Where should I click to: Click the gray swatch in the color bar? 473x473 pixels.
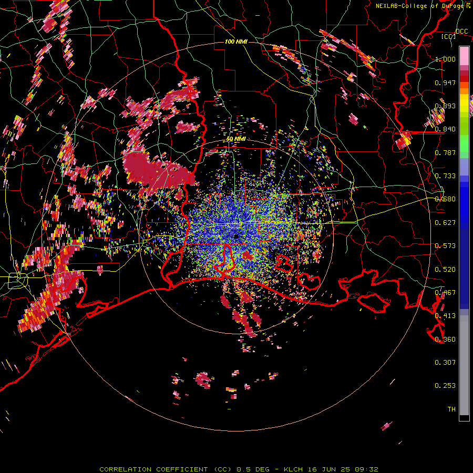464,365
